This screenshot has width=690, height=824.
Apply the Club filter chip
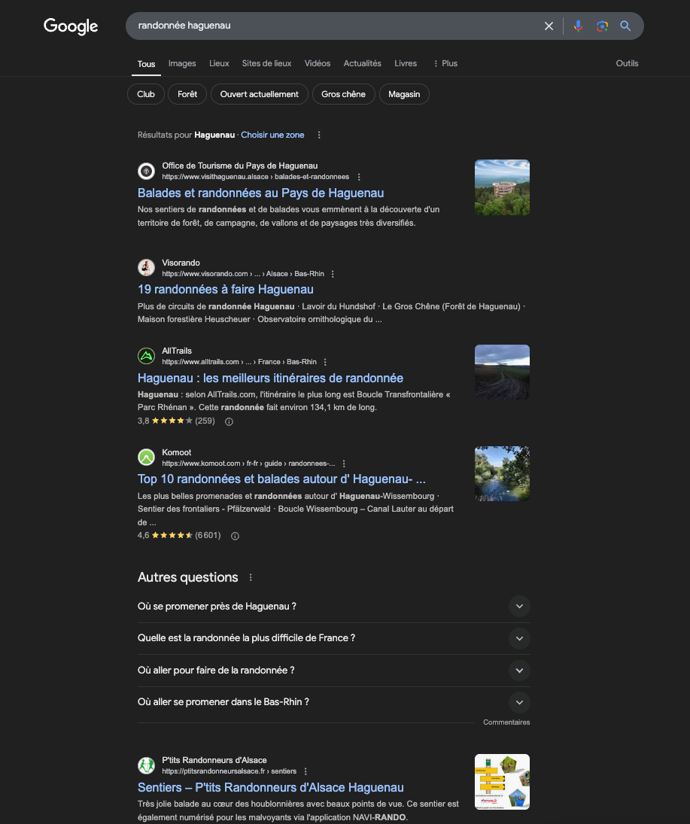pyautogui.click(x=145, y=94)
